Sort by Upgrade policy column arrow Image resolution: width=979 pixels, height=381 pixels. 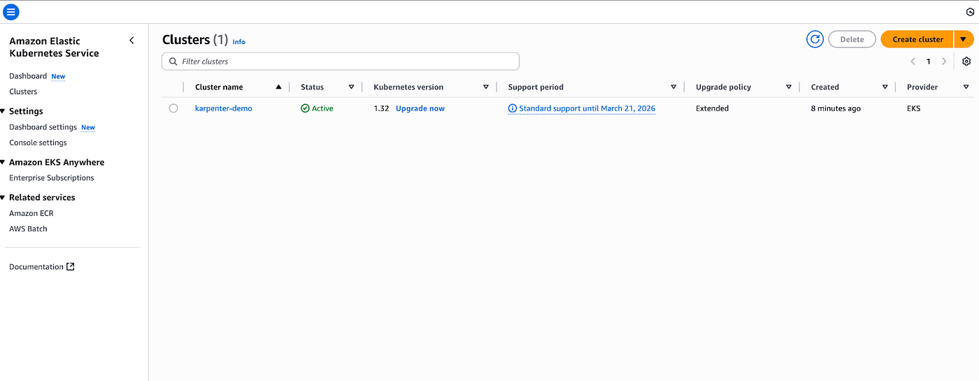[789, 87]
